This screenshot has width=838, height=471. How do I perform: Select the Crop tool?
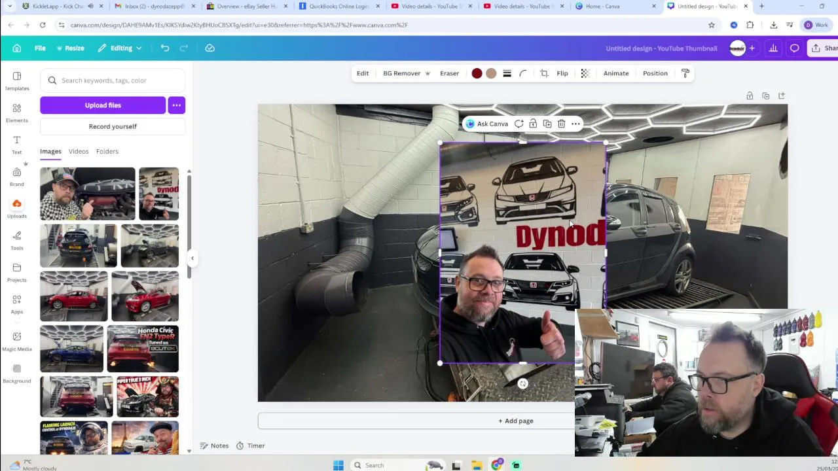pos(544,73)
